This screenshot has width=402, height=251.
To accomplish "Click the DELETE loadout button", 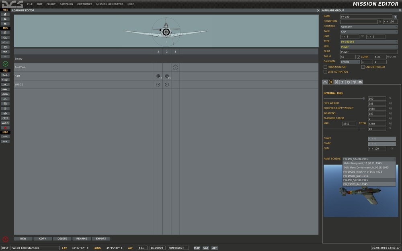I will click(62, 239).
